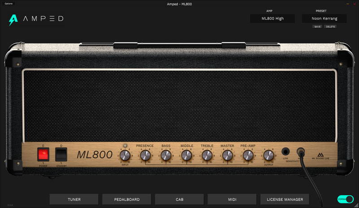The width and height of the screenshot is (359, 208).
Task: Save the current preset
Action: click(317, 27)
